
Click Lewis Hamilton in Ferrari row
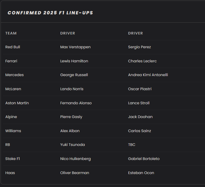tap(74, 61)
